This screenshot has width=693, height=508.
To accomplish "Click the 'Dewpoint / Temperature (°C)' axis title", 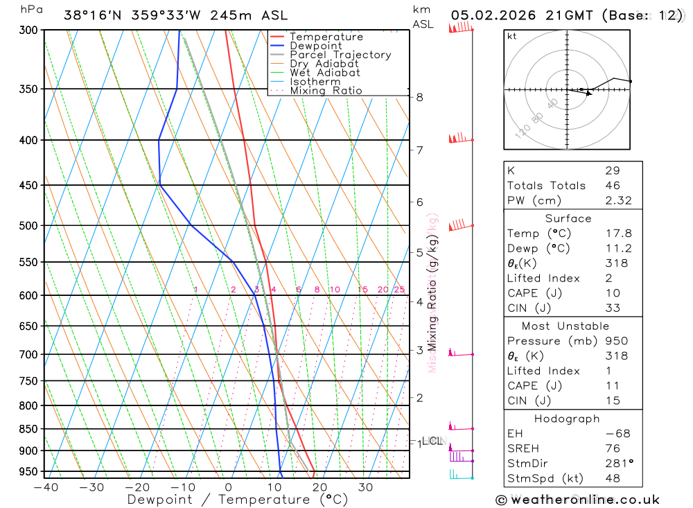I will click(x=238, y=500).
